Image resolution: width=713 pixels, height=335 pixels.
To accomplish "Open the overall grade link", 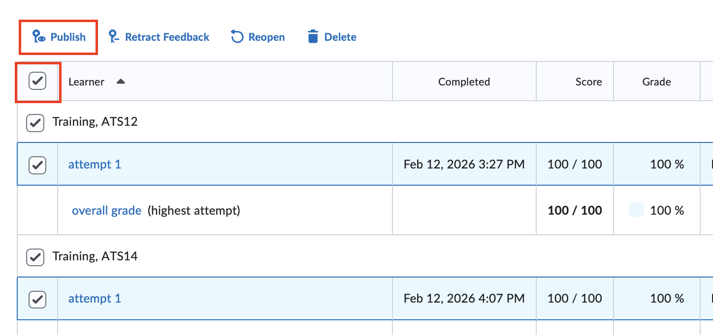I will click(x=106, y=210).
